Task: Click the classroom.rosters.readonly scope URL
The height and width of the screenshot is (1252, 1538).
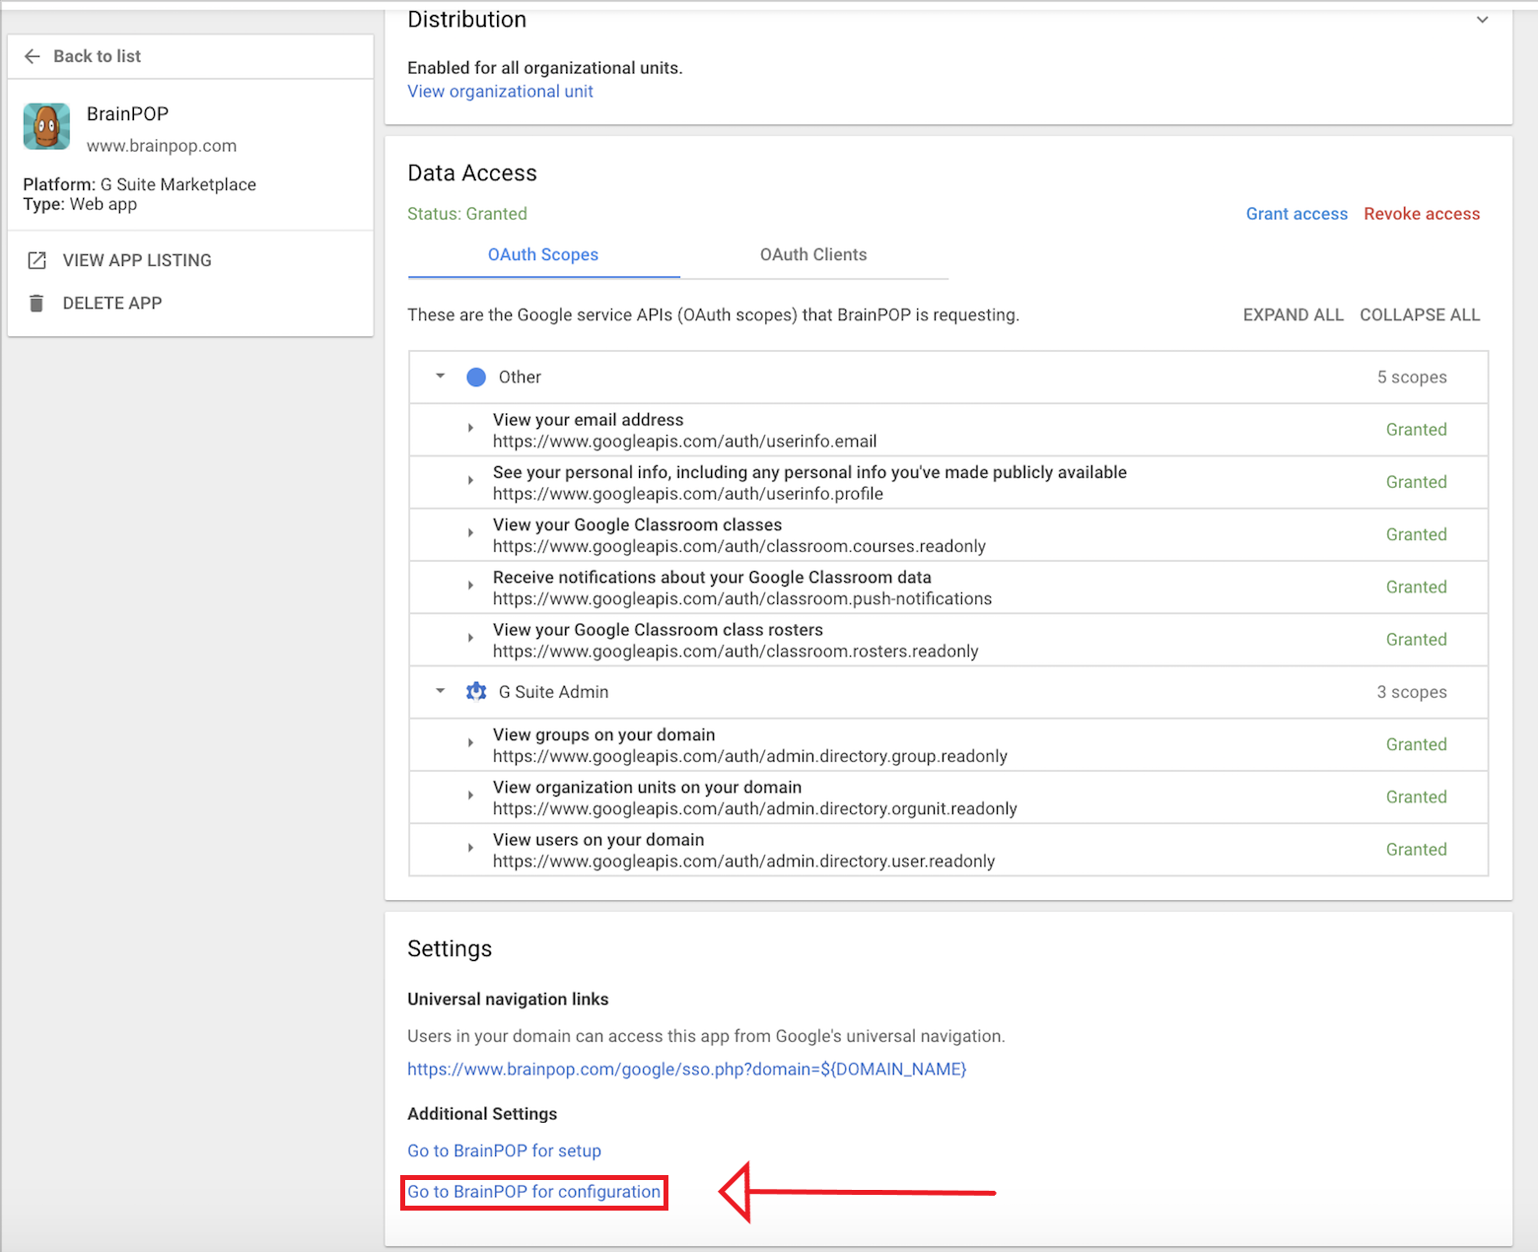Action: (735, 652)
